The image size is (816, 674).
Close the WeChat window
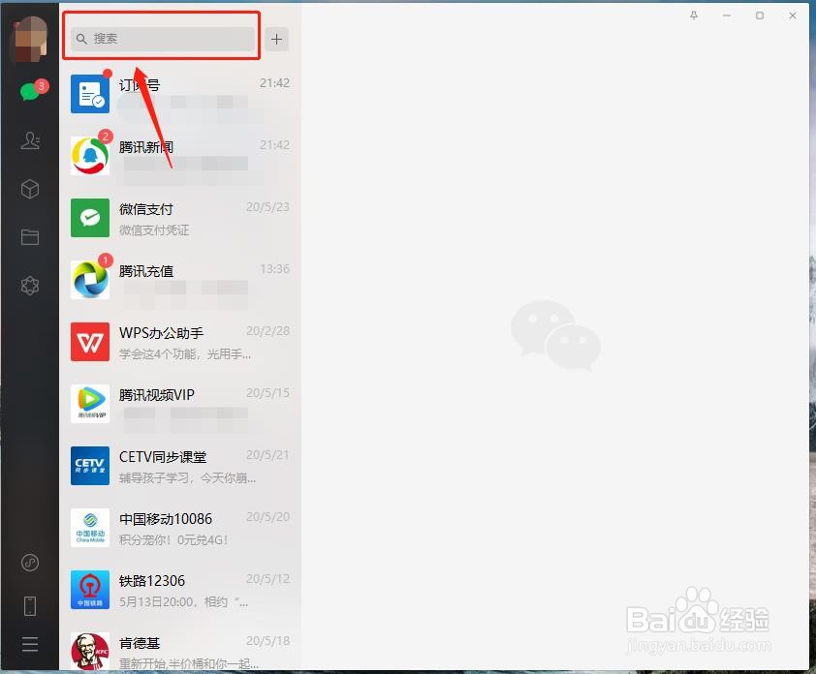pyautogui.click(x=793, y=15)
